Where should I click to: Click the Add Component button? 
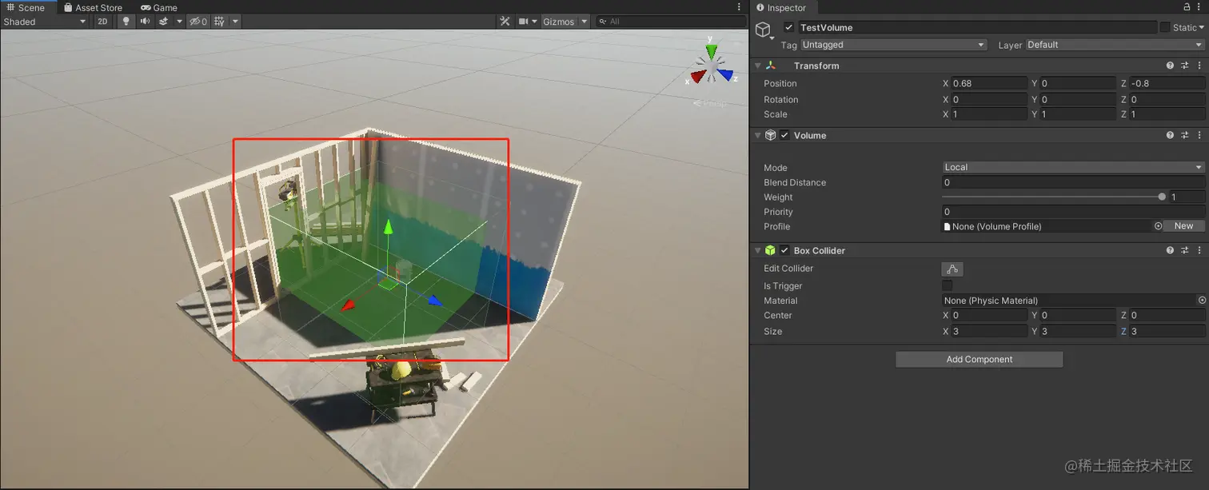click(980, 360)
